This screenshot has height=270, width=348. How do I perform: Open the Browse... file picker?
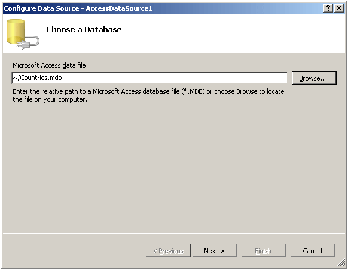tap(314, 78)
